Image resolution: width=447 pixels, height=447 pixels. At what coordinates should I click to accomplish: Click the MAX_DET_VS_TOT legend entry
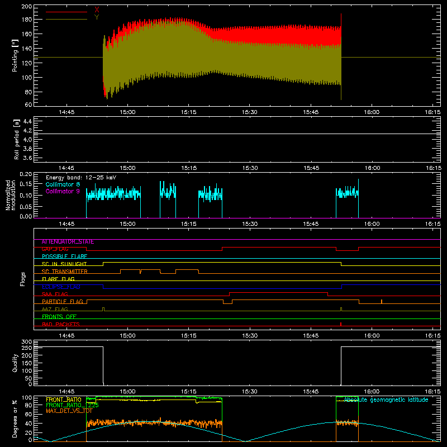(69, 411)
